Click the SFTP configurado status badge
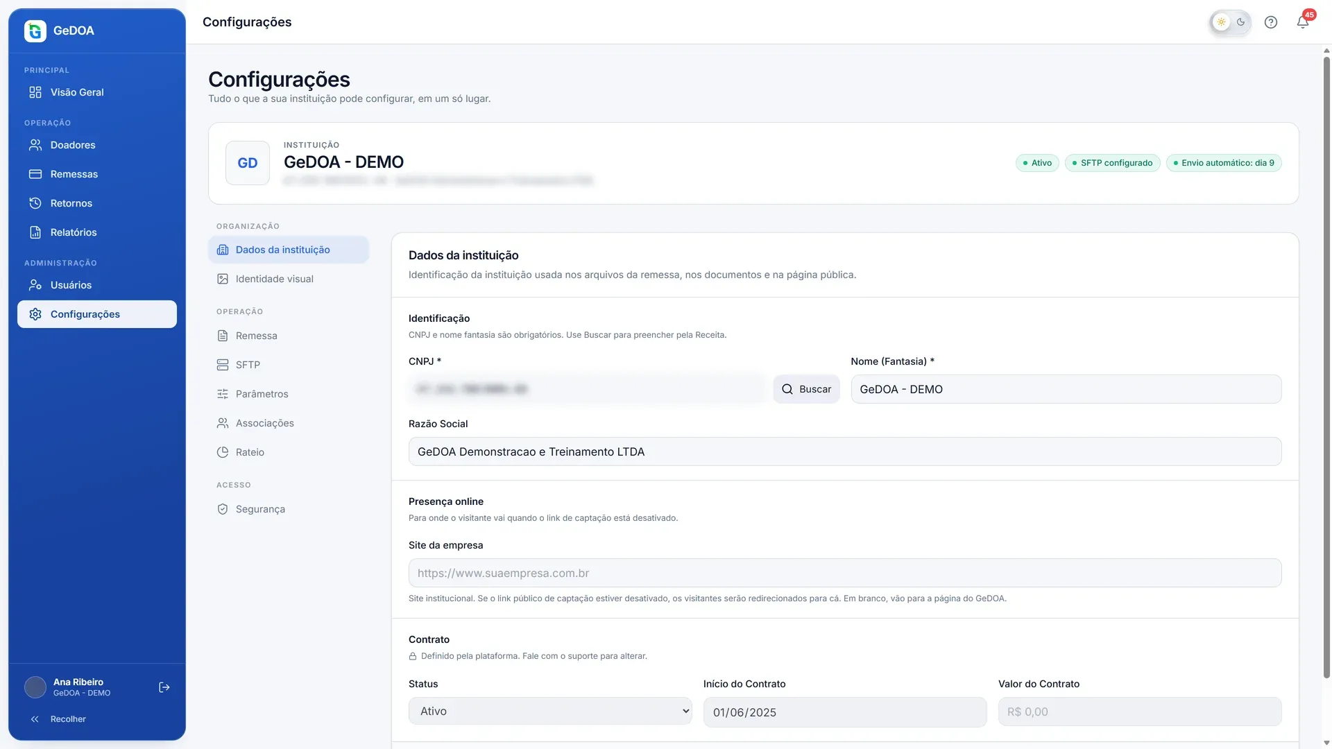 coord(1112,163)
